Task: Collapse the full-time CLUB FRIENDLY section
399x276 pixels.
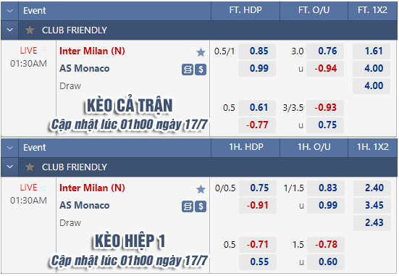Action: [10, 30]
